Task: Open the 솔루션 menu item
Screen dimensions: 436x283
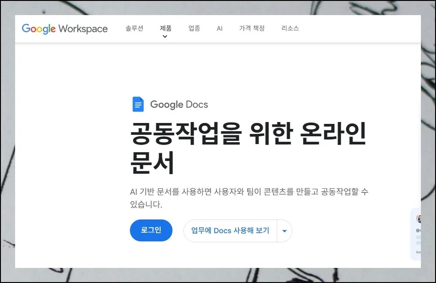Action: [134, 28]
